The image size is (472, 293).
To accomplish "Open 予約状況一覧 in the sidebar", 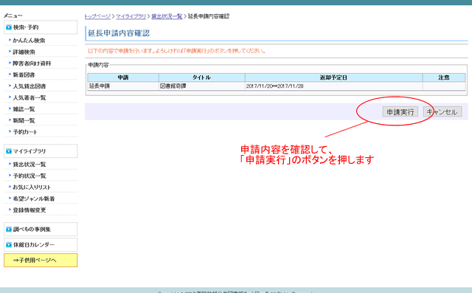I will point(29,176).
